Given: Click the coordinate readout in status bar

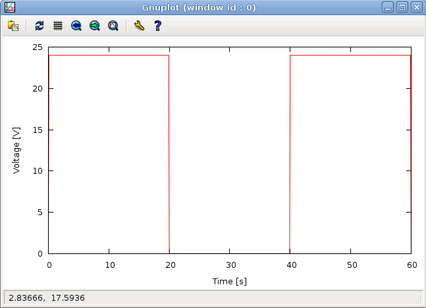Looking at the screenshot, I should [x=47, y=298].
